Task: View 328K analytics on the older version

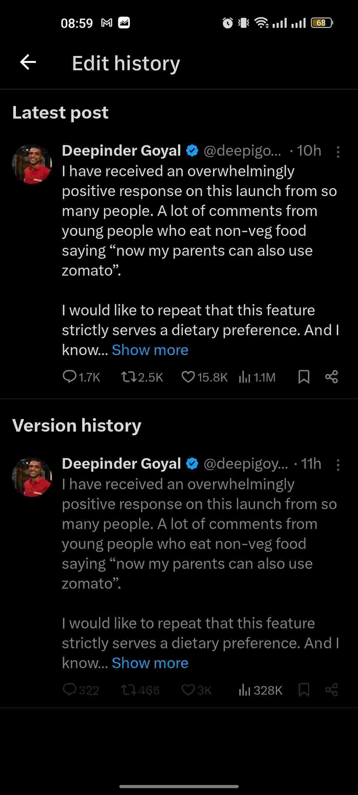Action: (x=260, y=690)
